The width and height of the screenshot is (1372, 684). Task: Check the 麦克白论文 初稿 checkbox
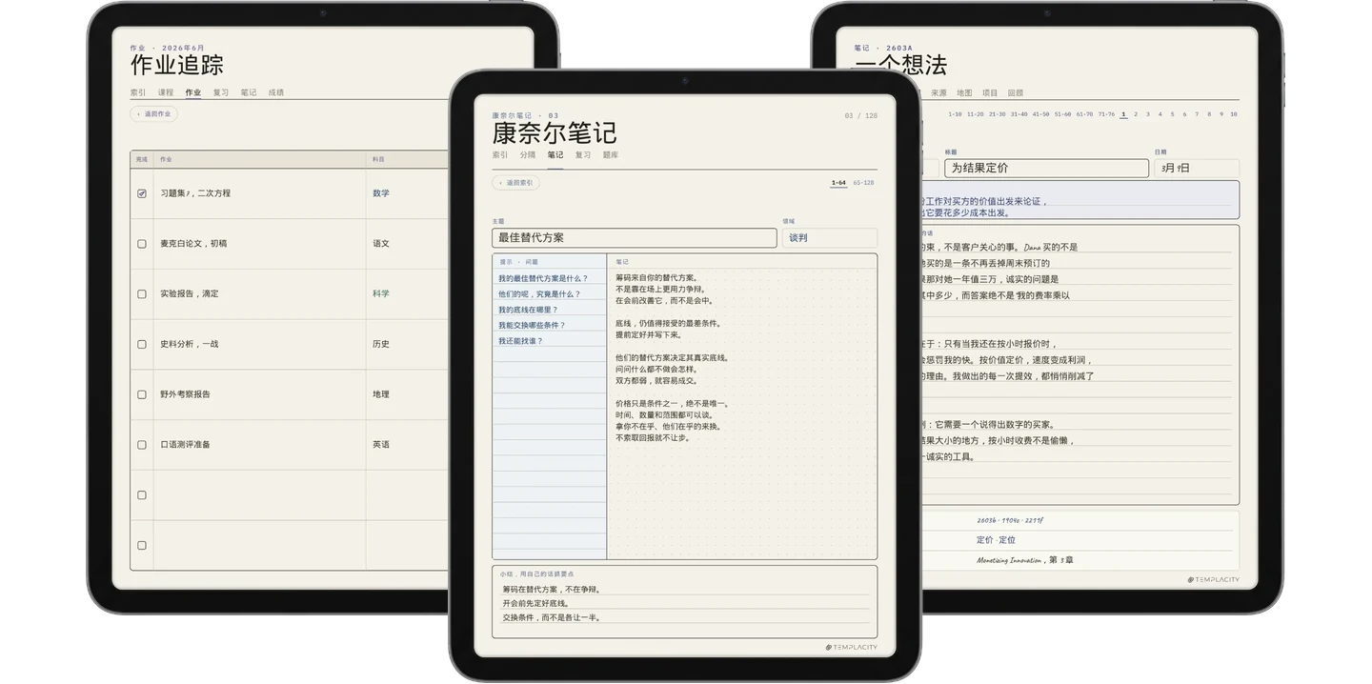[x=142, y=244]
